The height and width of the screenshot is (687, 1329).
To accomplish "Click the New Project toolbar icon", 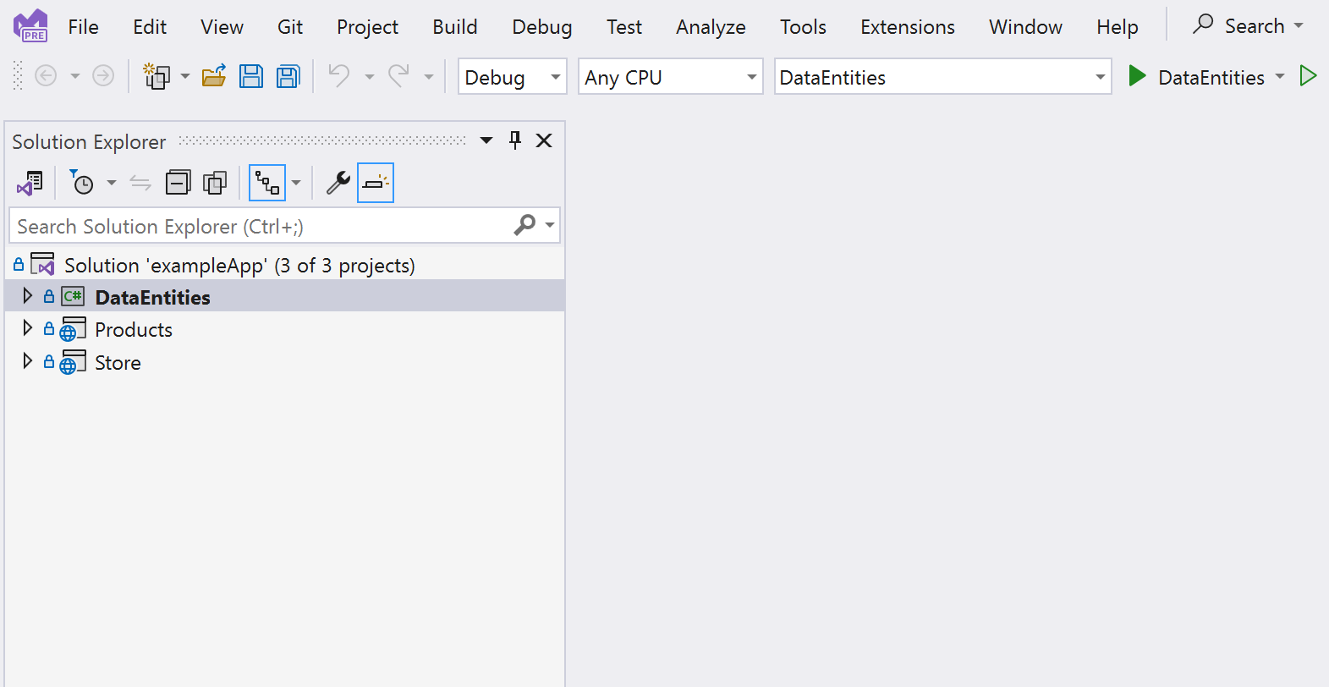I will click(157, 76).
